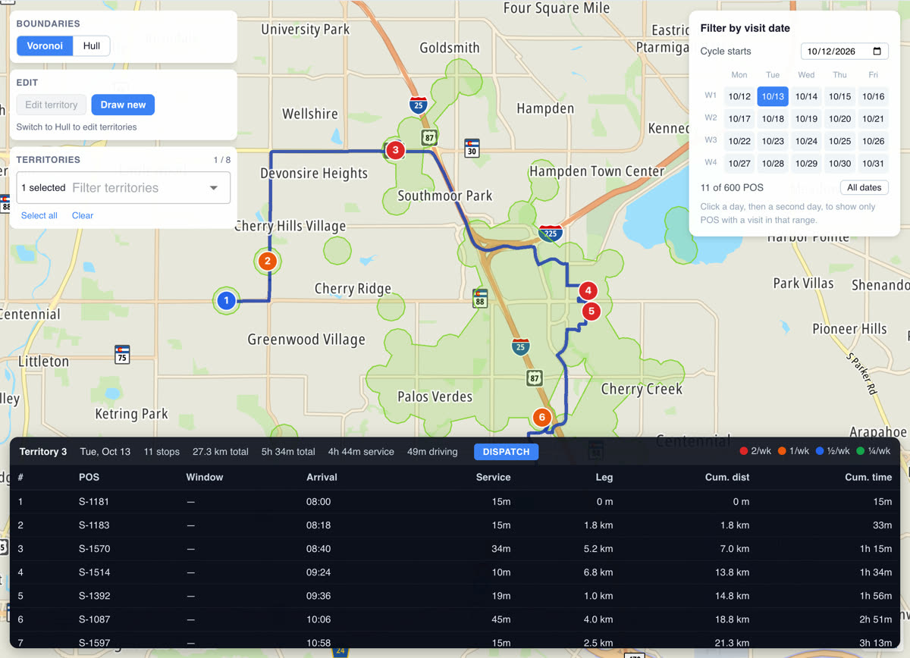This screenshot has width=910, height=658.
Task: Click the Arrival column header
Action: pyautogui.click(x=322, y=477)
